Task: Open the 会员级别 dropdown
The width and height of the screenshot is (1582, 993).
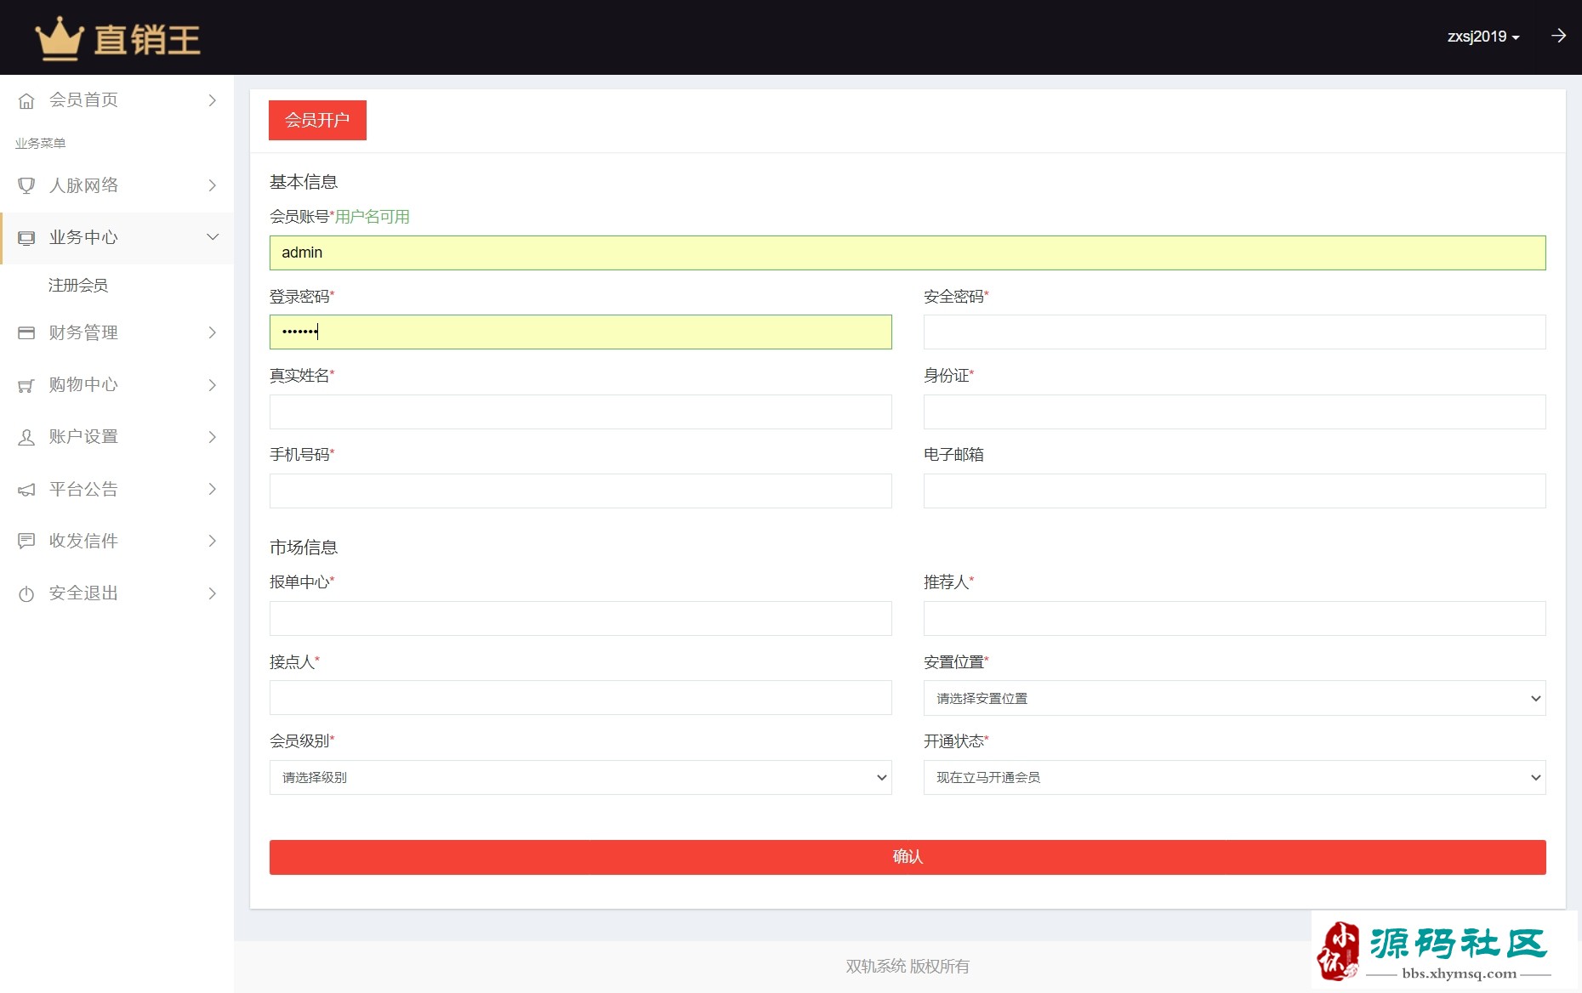Action: 580,777
